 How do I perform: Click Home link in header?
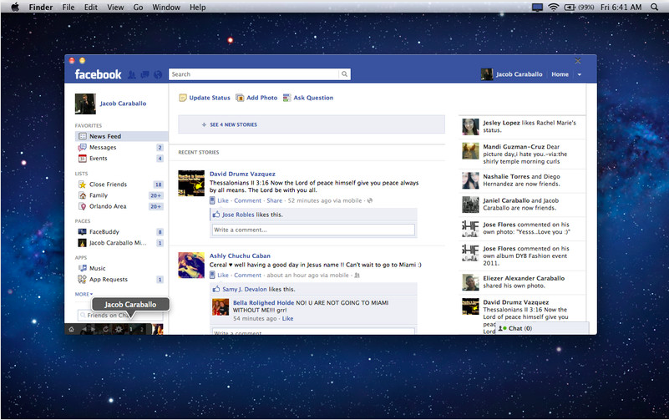(x=560, y=74)
